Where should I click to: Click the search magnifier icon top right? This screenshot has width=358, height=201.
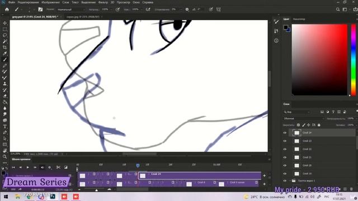pos(338,9)
